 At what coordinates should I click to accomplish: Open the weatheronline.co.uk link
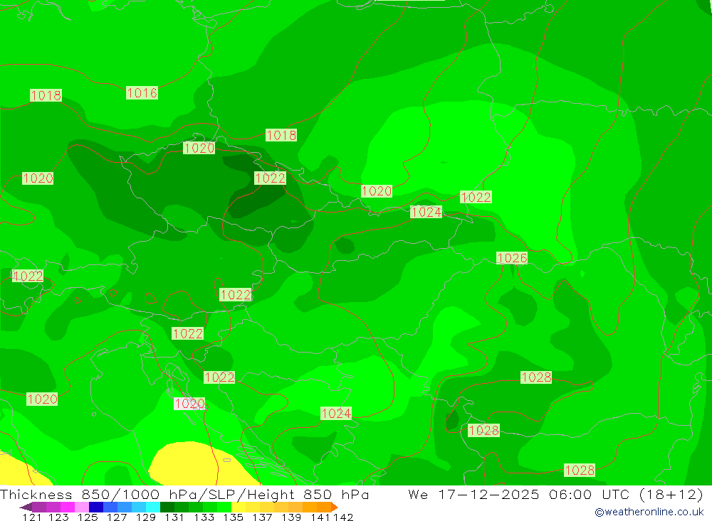click(649, 512)
